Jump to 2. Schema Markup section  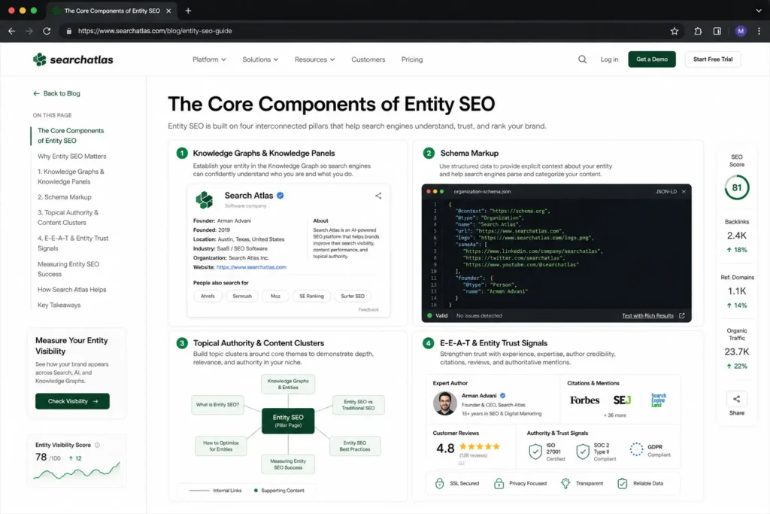pos(65,197)
